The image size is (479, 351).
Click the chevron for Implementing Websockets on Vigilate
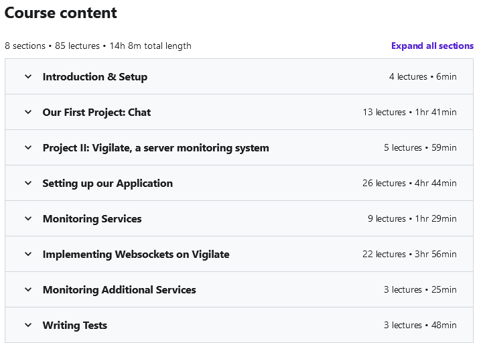28,255
